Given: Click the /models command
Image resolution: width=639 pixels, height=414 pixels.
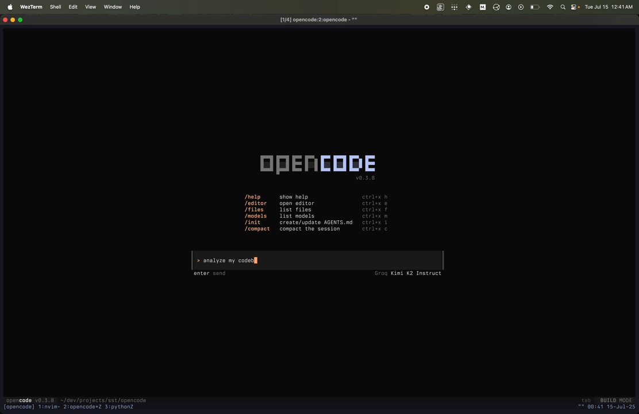Looking at the screenshot, I should tap(256, 216).
